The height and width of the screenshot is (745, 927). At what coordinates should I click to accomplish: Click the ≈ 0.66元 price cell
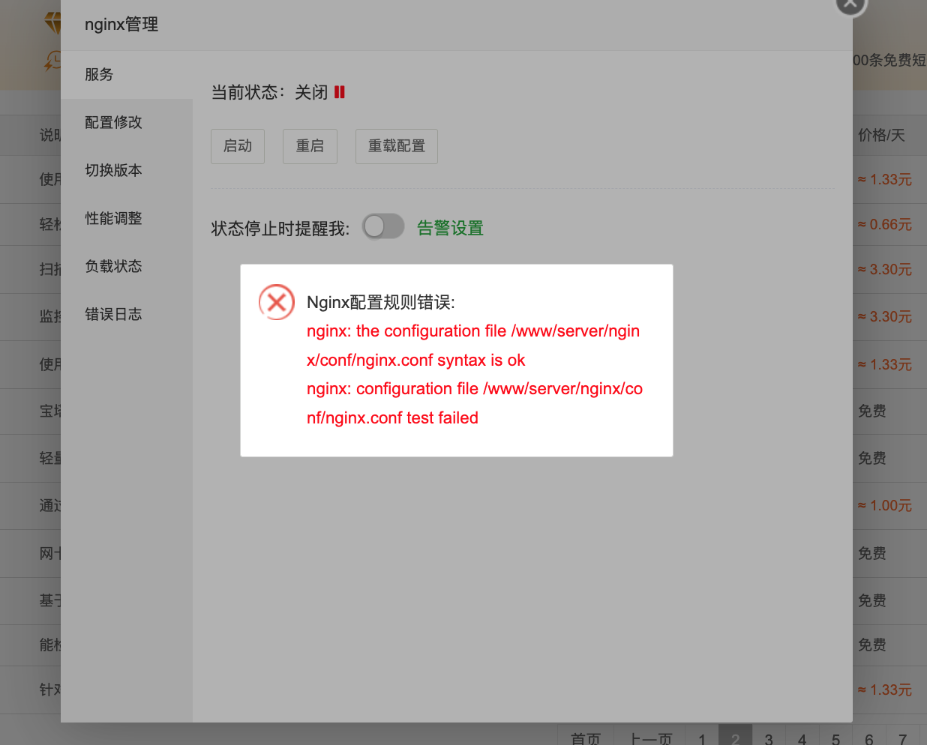885,224
